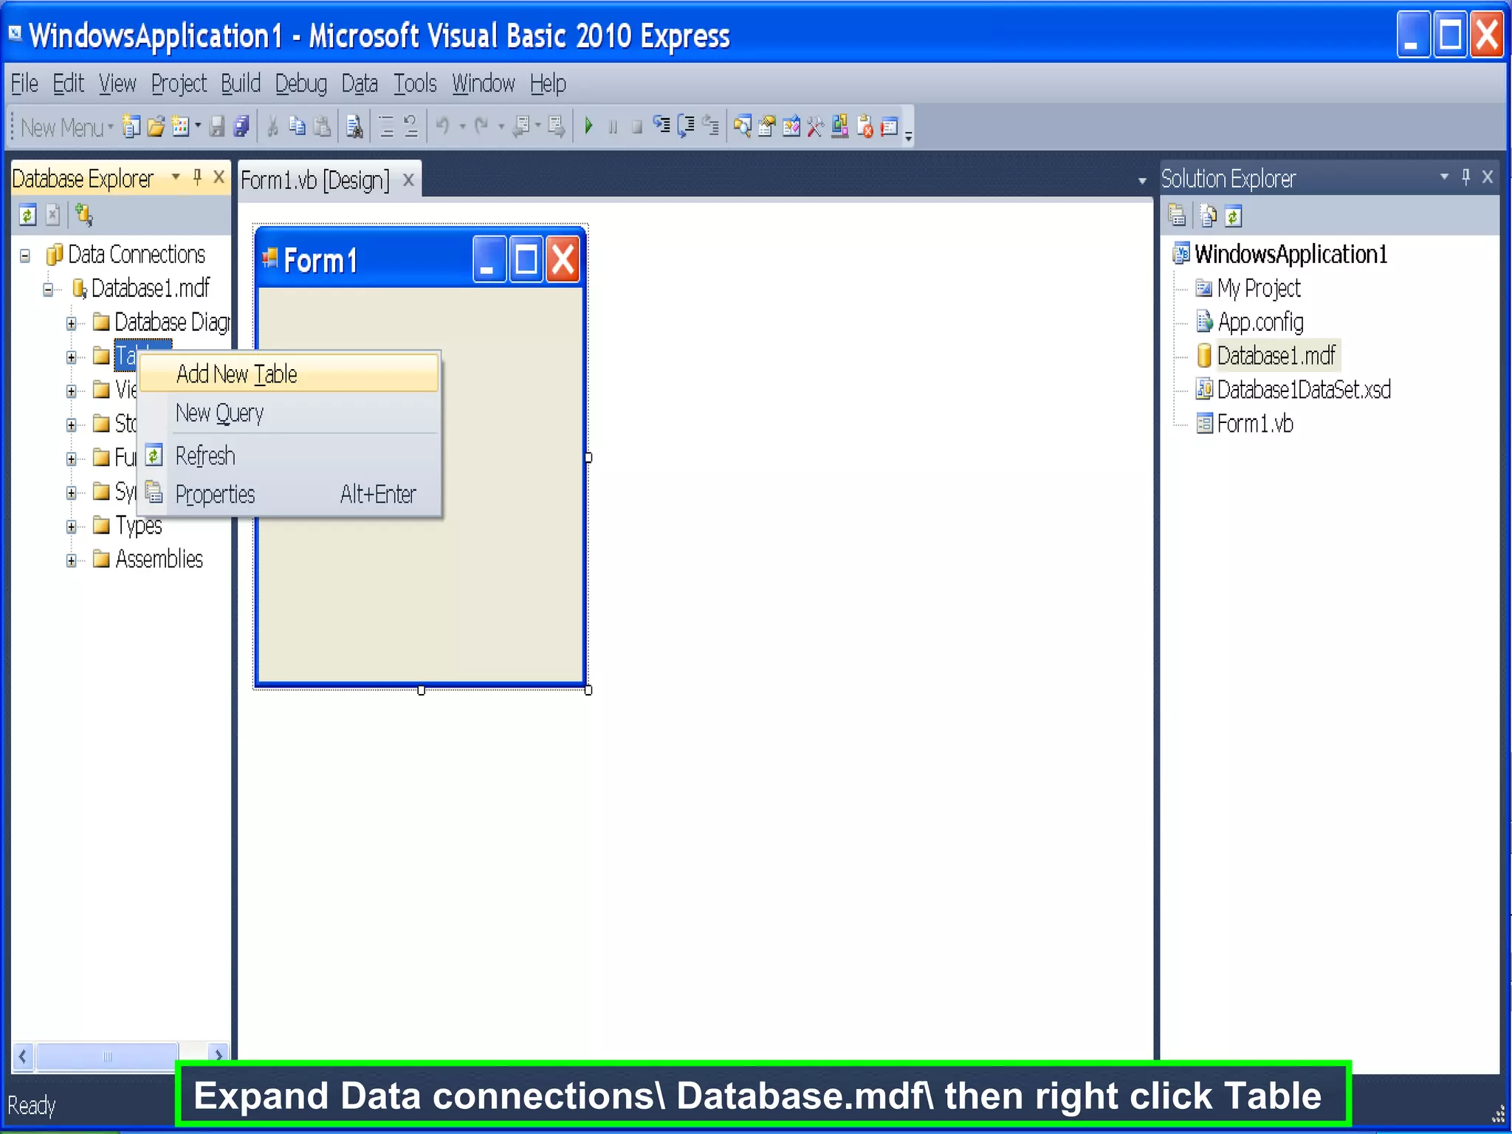Click the Database Explorer horizontal scrollbar thumb
This screenshot has width=1512, height=1134.
(x=107, y=1056)
